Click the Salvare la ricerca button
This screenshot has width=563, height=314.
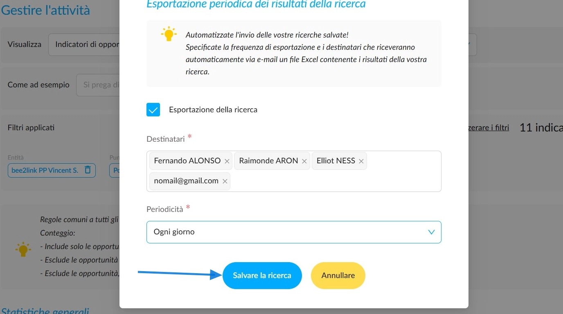(x=262, y=276)
